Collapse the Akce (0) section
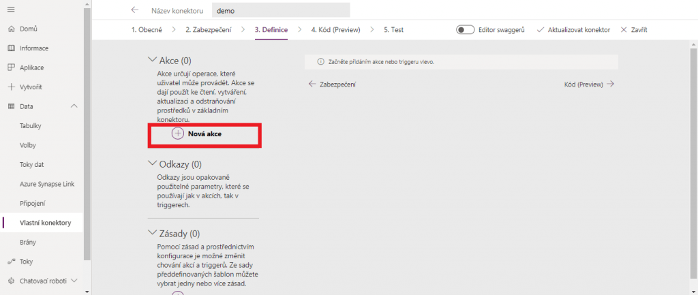Viewport: 698px width, 295px height. coord(153,61)
